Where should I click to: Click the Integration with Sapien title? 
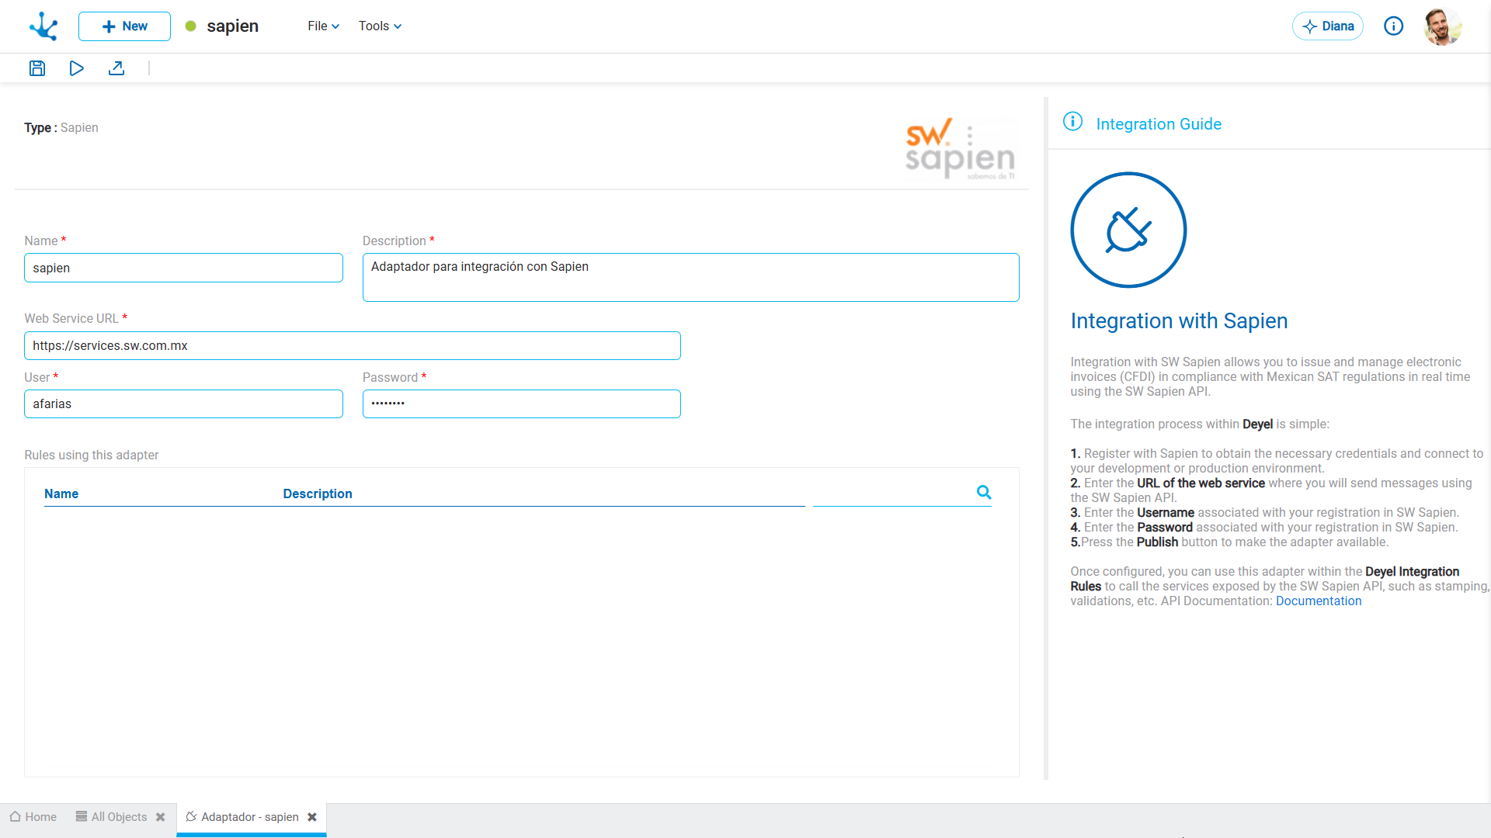[1179, 321]
